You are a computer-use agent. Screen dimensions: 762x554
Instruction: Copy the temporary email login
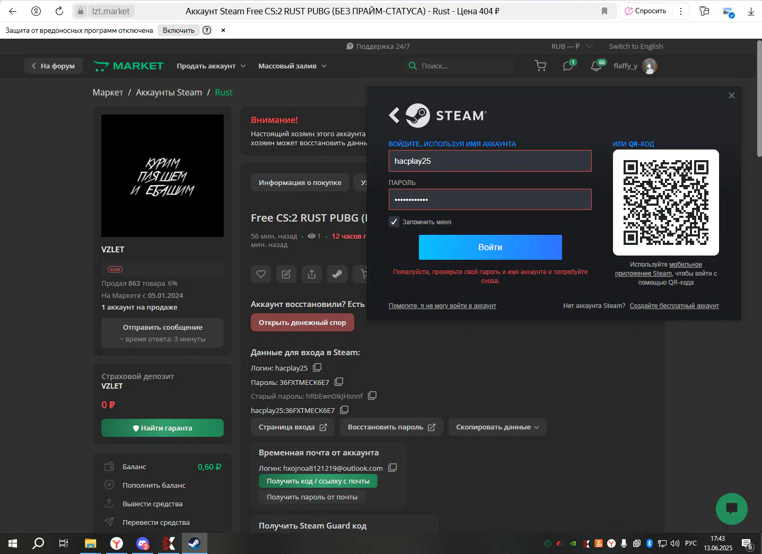click(392, 468)
